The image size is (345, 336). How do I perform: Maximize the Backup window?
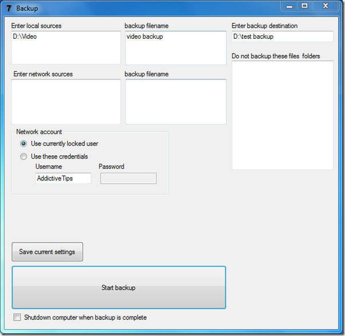click(x=304, y=6)
